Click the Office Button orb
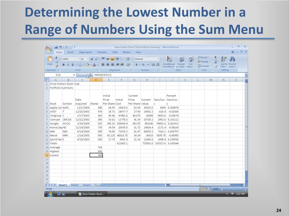This screenshot has width=289, height=216. (x=49, y=49)
